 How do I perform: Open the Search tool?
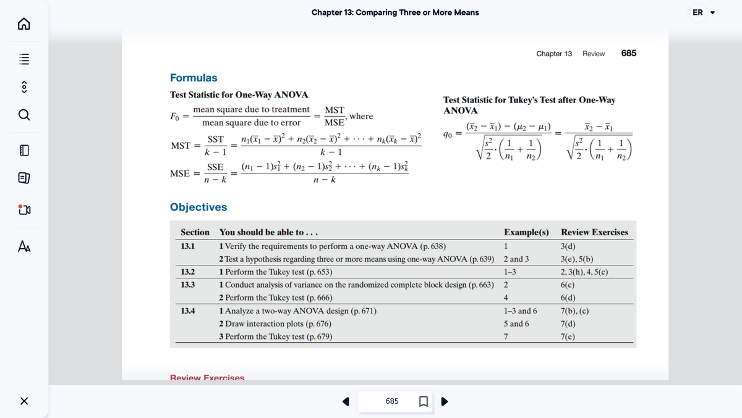pos(24,114)
